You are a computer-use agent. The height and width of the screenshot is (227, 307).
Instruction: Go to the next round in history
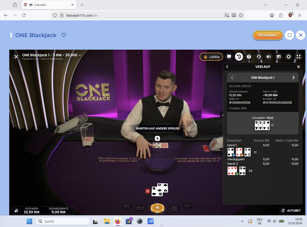coord(293,78)
